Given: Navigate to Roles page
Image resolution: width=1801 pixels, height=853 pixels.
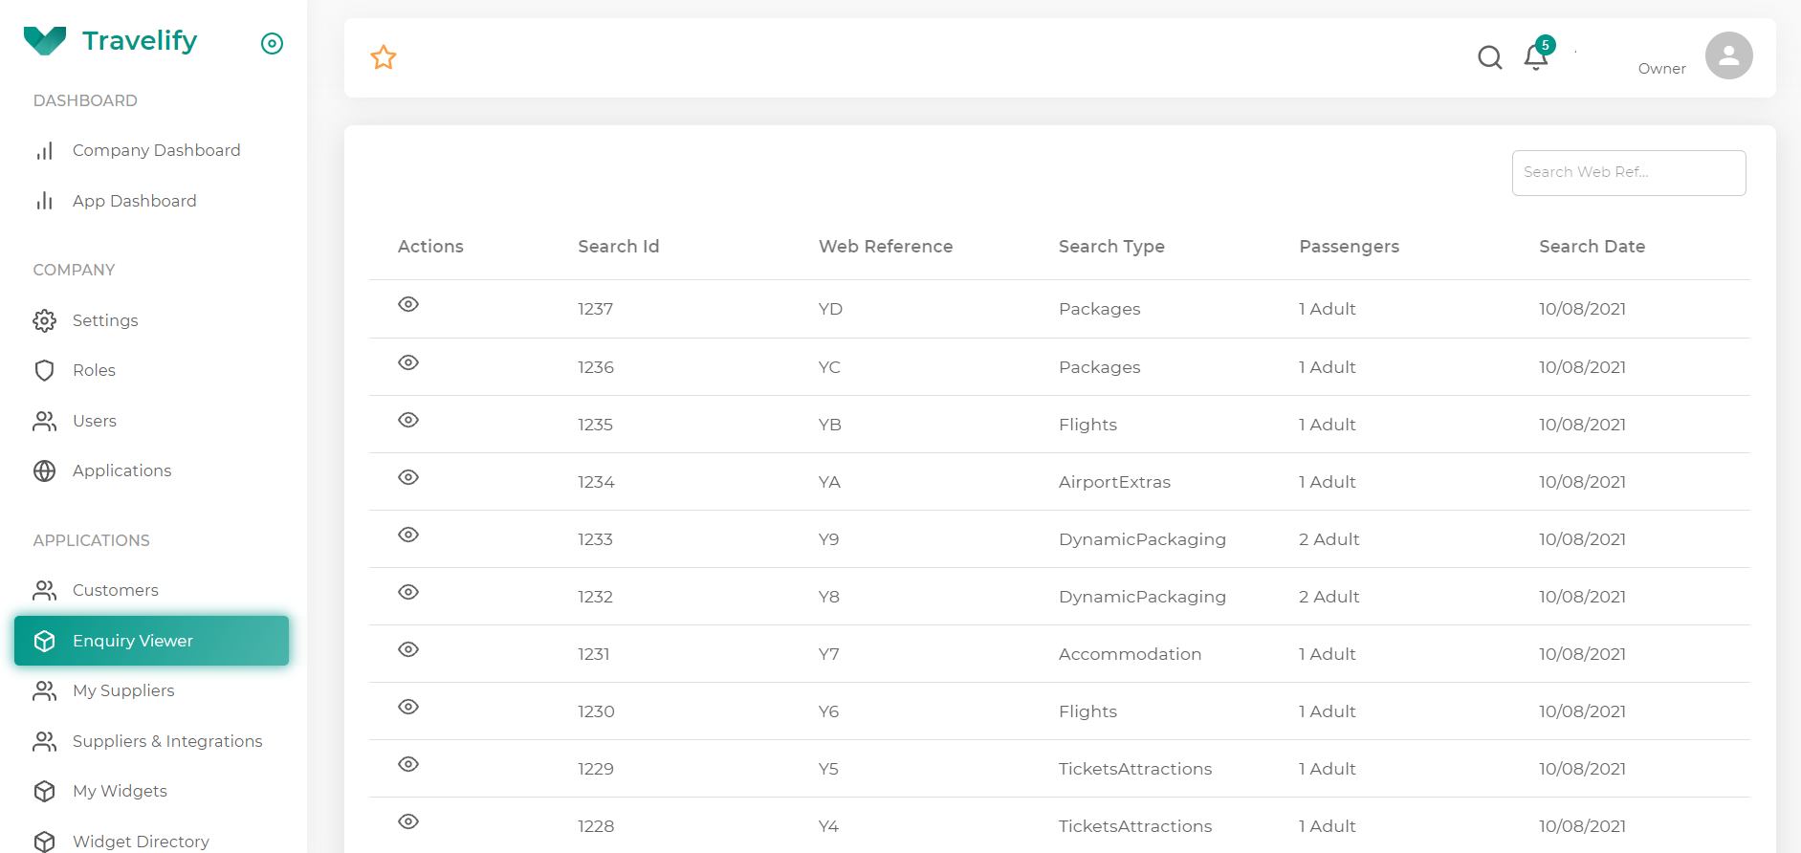Looking at the screenshot, I should point(94,370).
